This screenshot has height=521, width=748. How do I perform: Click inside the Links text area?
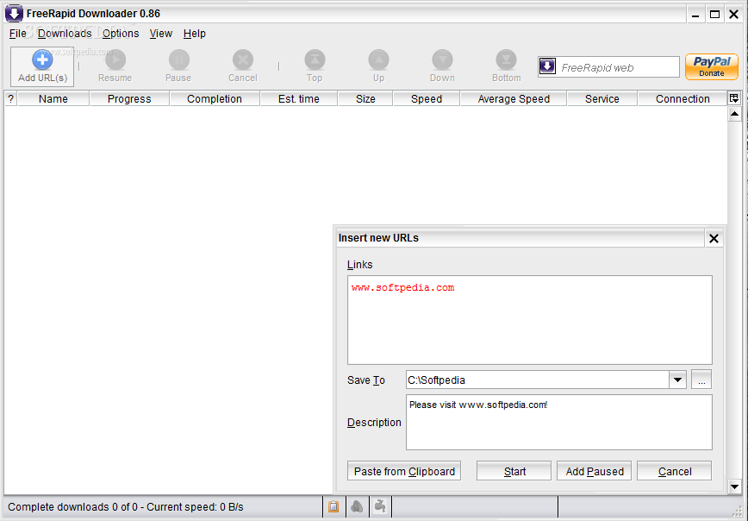[x=529, y=320]
